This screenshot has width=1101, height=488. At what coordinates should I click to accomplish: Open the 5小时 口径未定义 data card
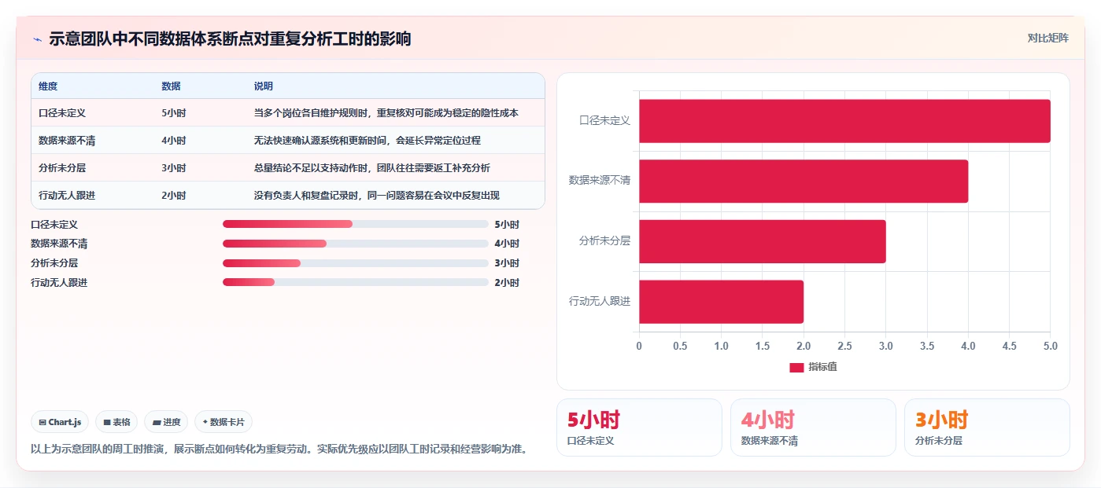(x=639, y=427)
